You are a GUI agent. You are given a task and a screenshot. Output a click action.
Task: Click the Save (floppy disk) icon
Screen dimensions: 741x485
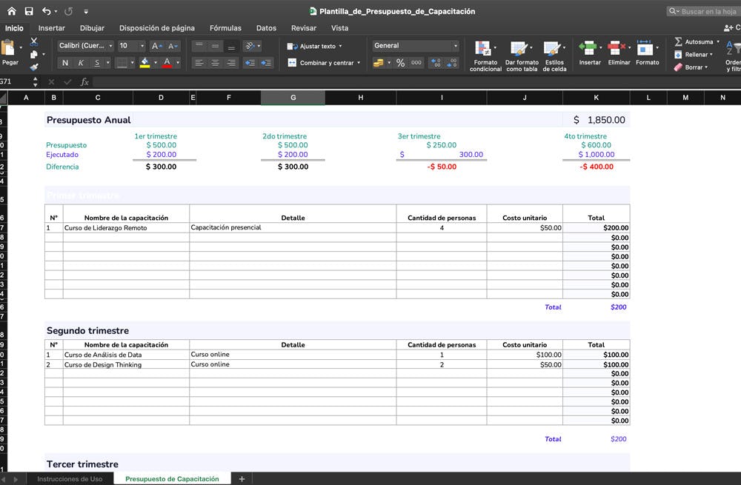pos(29,12)
